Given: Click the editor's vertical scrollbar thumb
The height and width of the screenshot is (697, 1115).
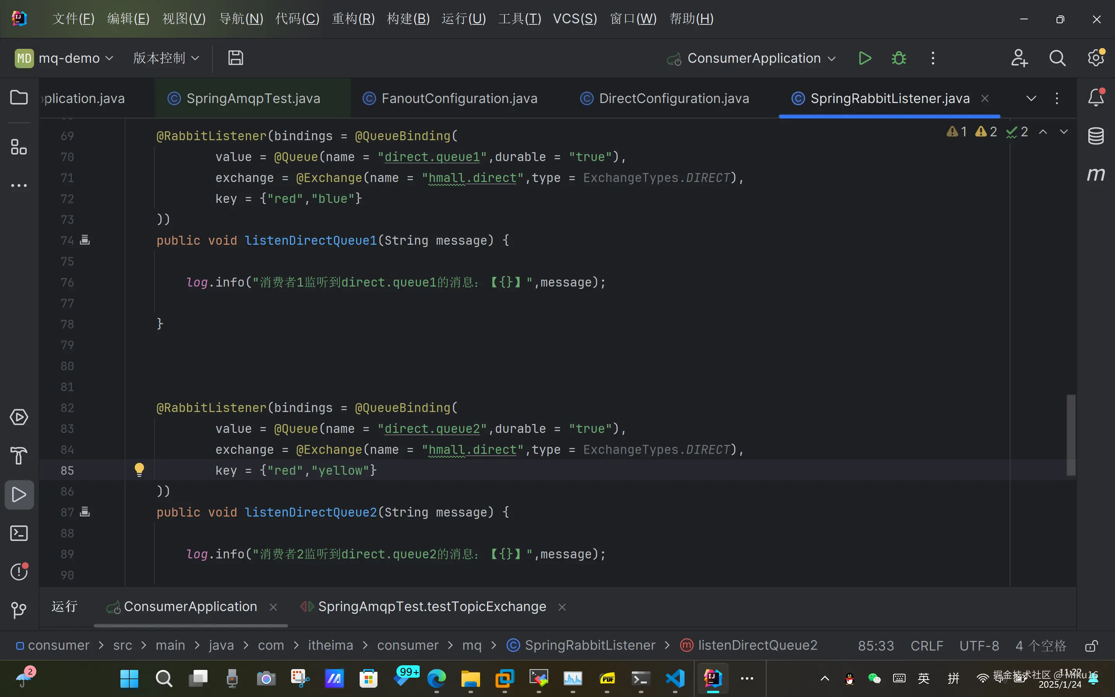Looking at the screenshot, I should point(1071,435).
